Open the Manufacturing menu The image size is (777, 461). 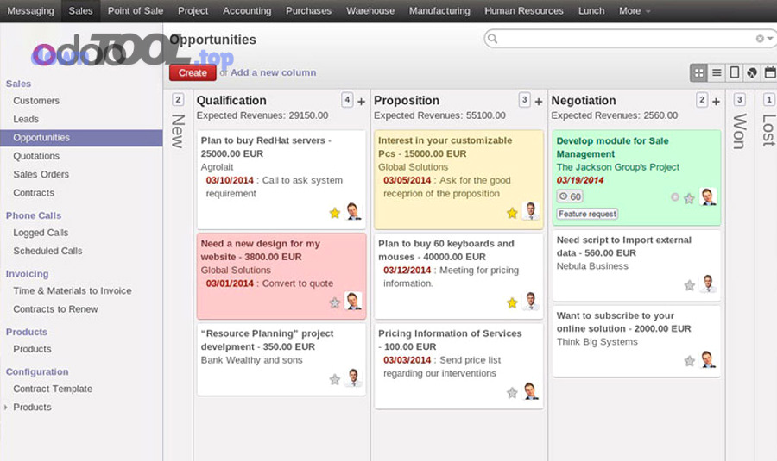[x=439, y=11]
